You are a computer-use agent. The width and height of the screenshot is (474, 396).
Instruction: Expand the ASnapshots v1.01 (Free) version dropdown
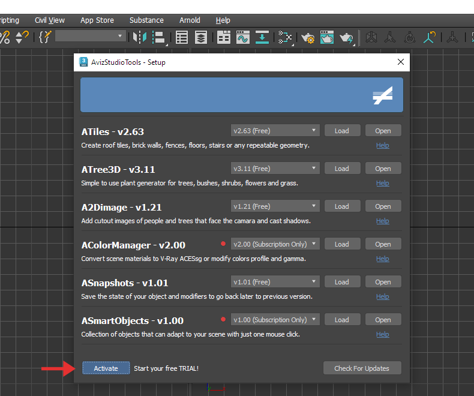(275, 282)
